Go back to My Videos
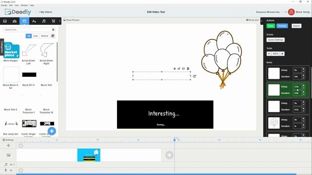Viewport: 312px width, 175px height. 45,12
